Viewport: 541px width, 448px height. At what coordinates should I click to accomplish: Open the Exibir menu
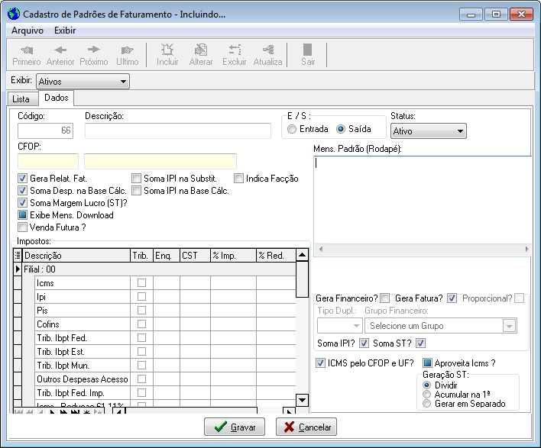click(x=65, y=31)
